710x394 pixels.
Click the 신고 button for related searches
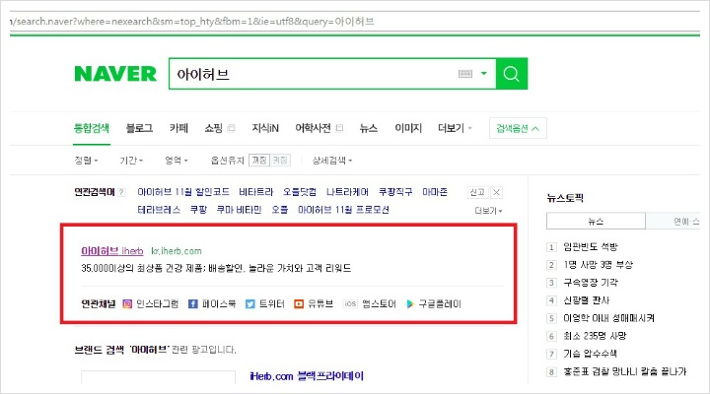pos(477,192)
